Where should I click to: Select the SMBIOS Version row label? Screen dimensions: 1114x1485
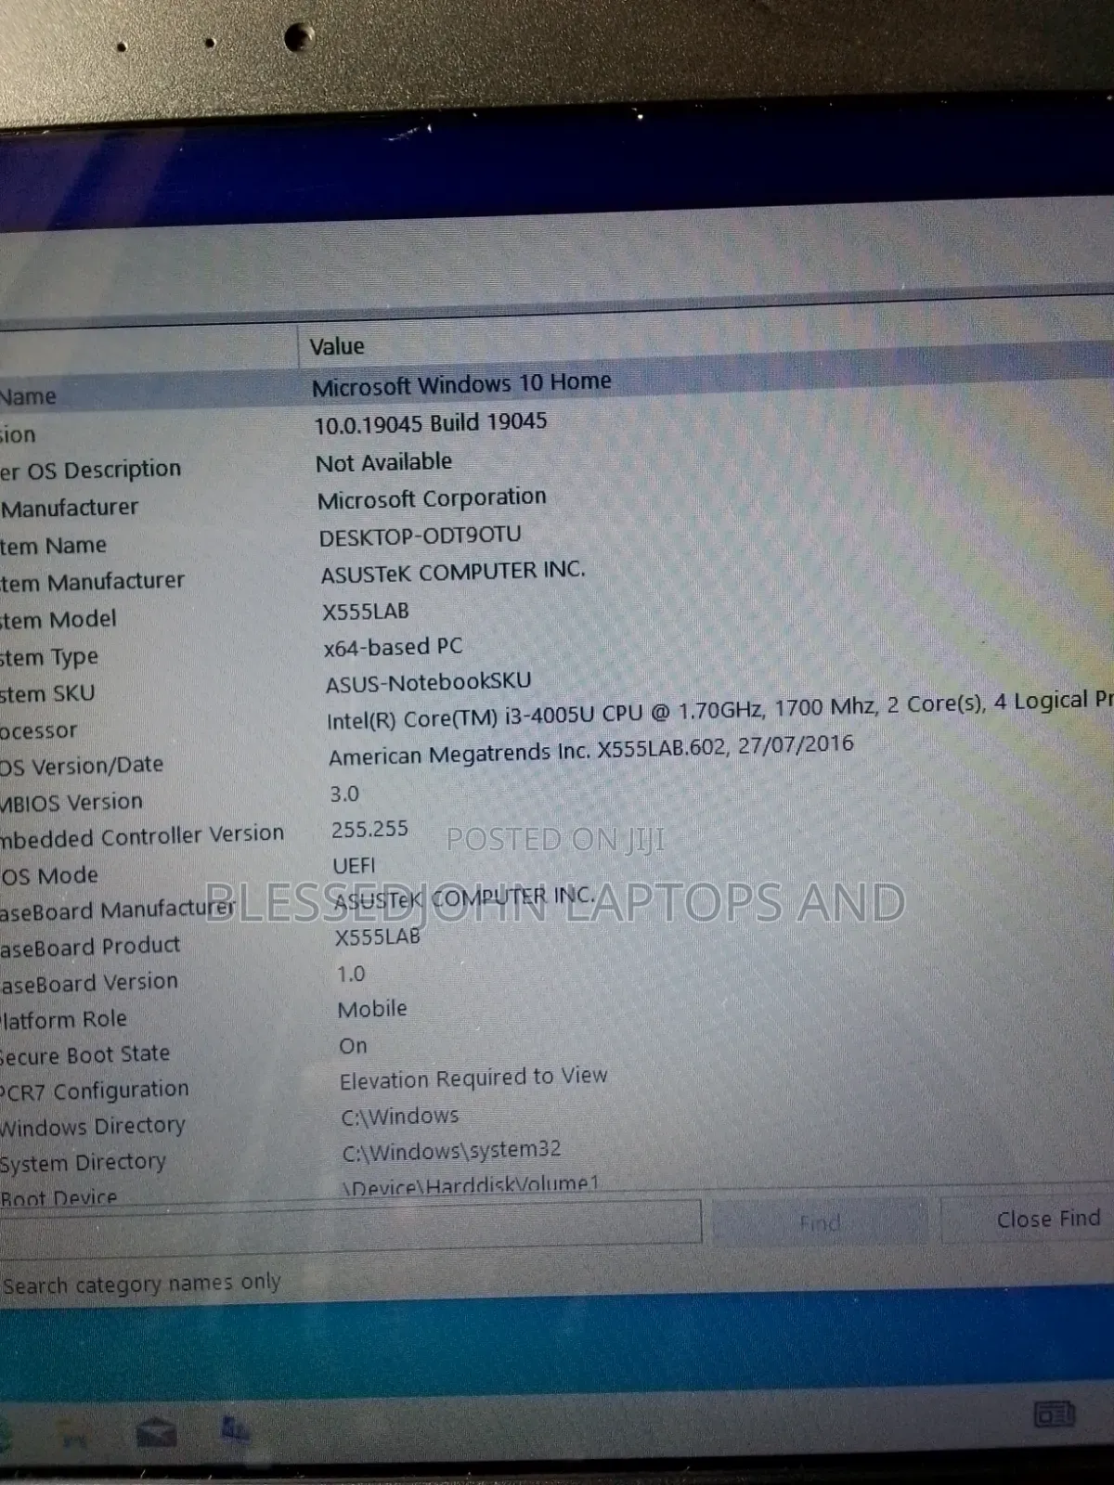coord(71,802)
